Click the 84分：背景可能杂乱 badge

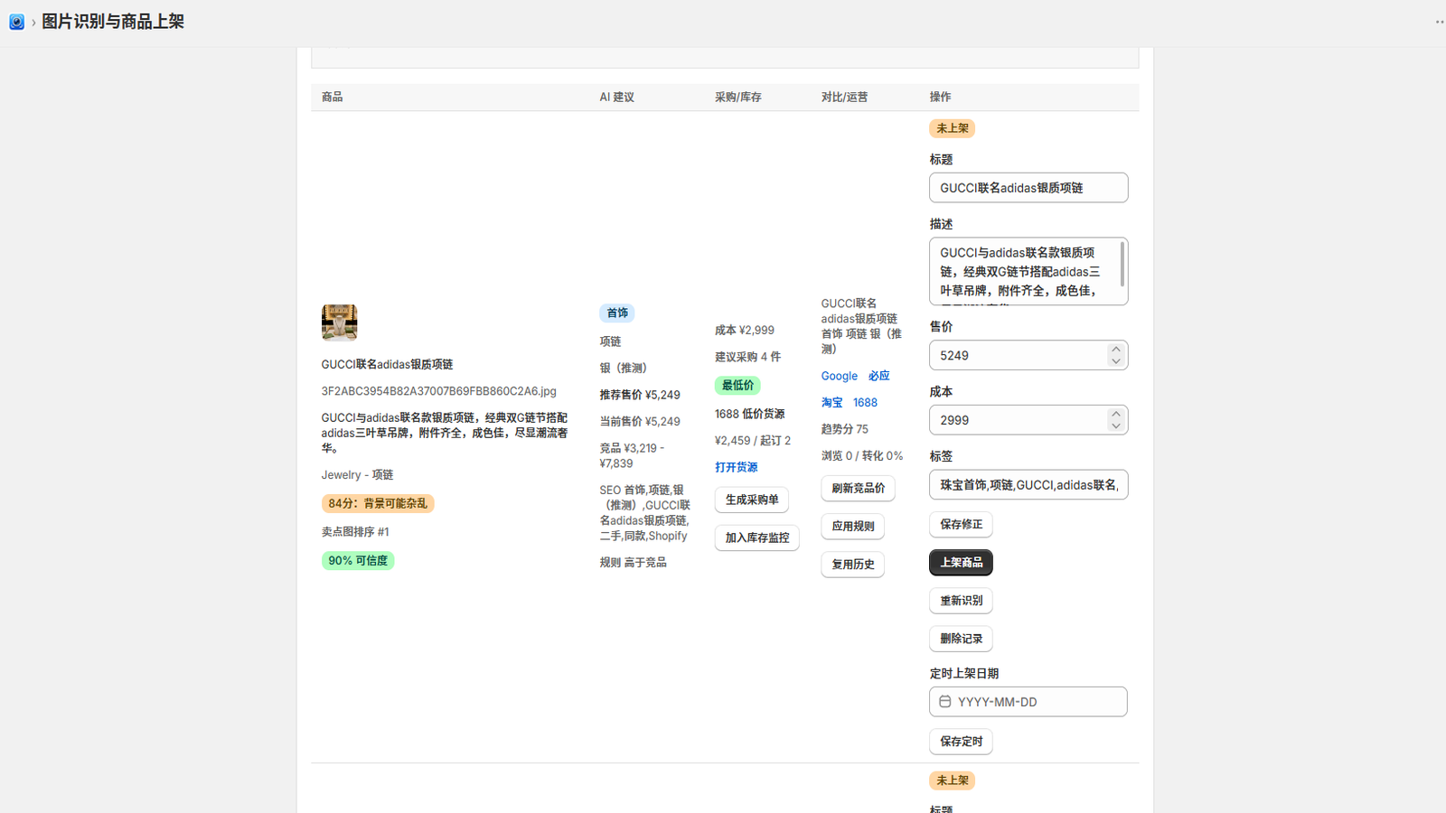(378, 503)
